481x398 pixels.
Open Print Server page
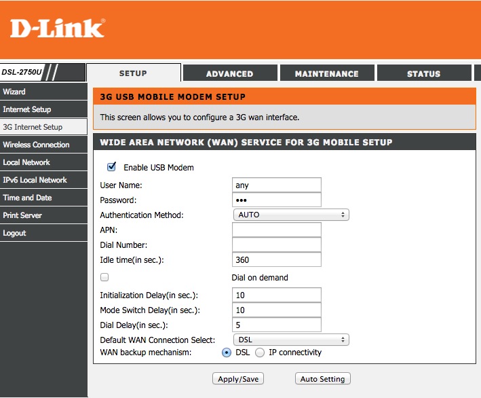(x=43, y=215)
